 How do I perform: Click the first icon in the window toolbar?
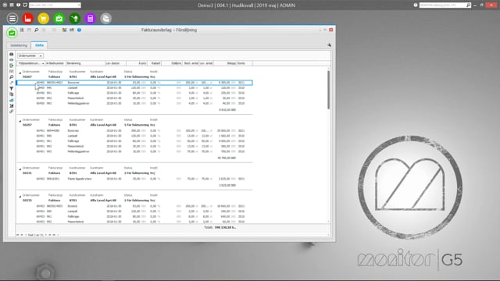(22, 30)
